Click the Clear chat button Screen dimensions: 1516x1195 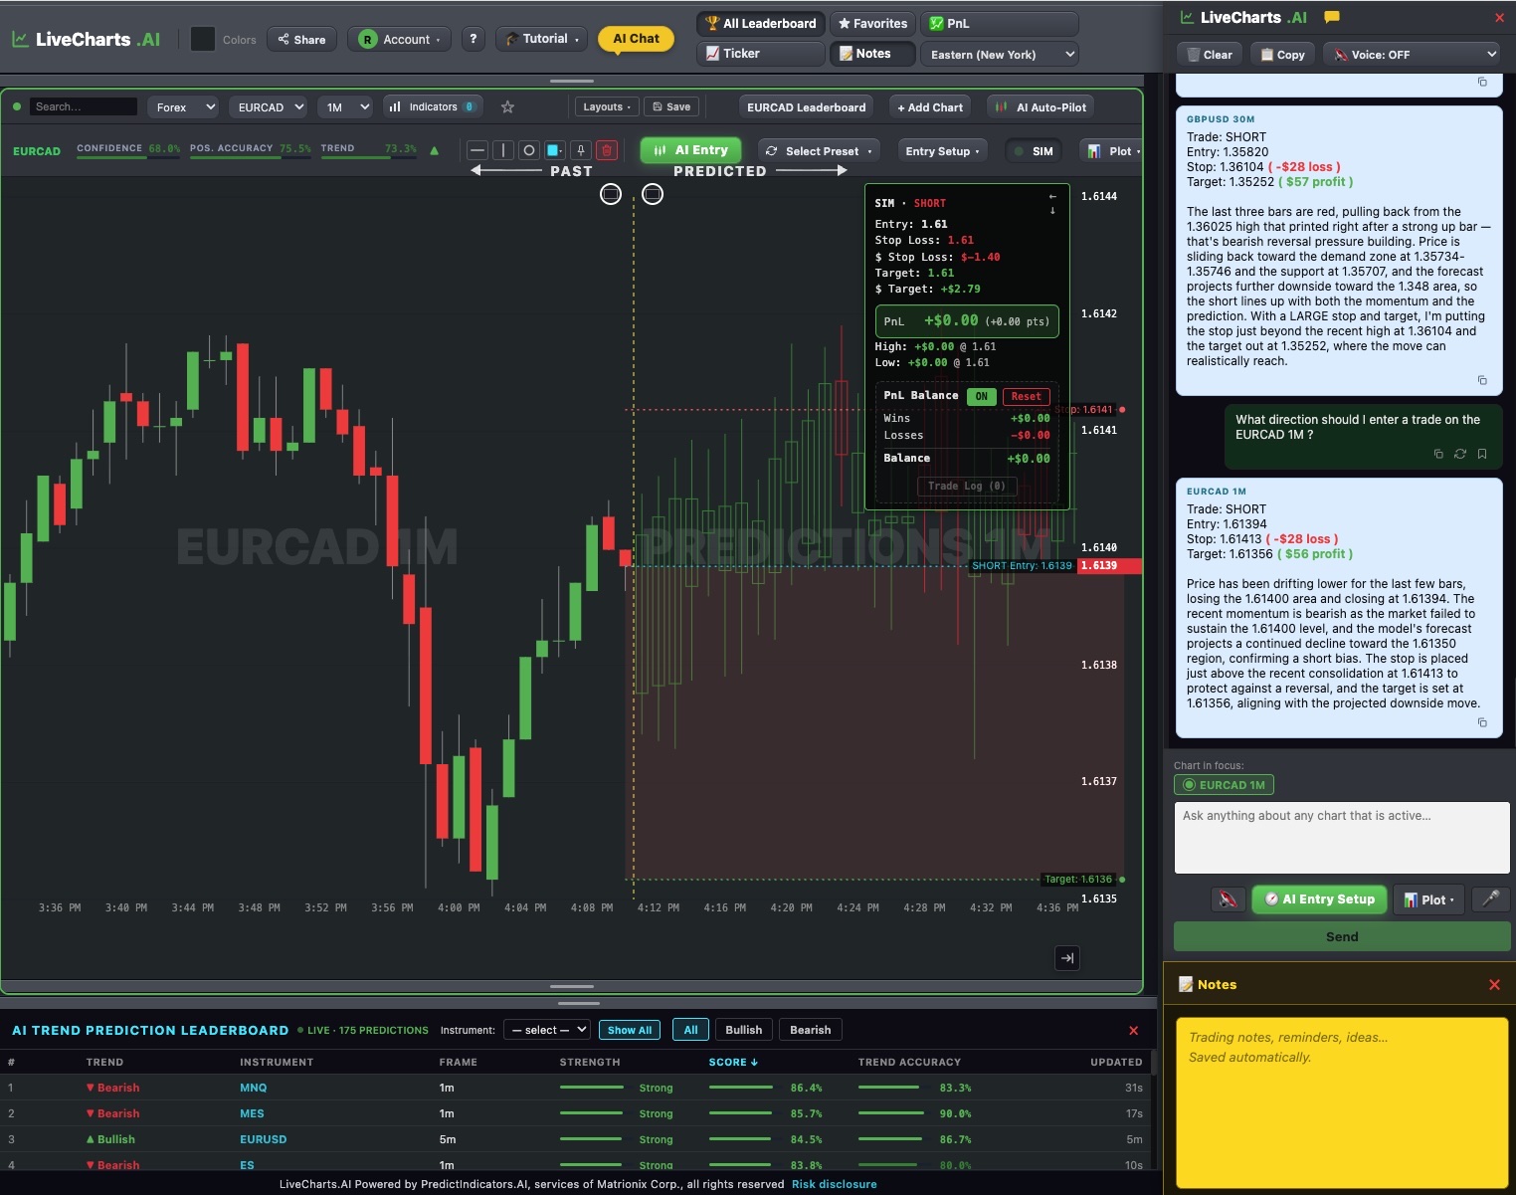tap(1209, 54)
